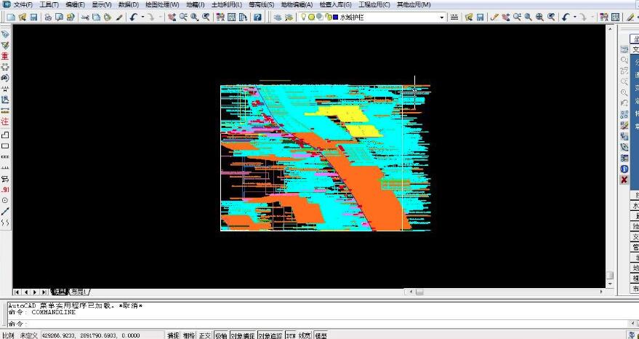Click next layout tab arrow
The image size is (639, 339).
point(35,292)
